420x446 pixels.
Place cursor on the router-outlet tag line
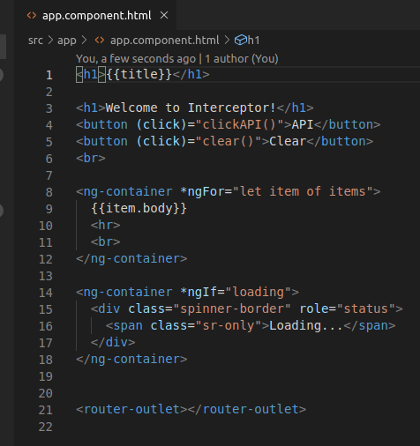point(191,409)
